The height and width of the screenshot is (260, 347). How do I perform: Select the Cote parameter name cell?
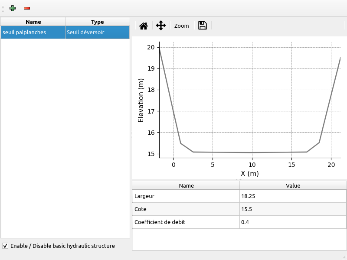click(186, 209)
